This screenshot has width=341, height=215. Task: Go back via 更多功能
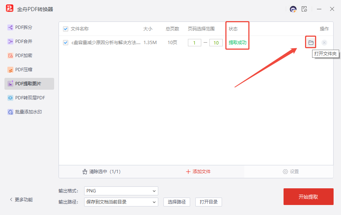click(21, 199)
